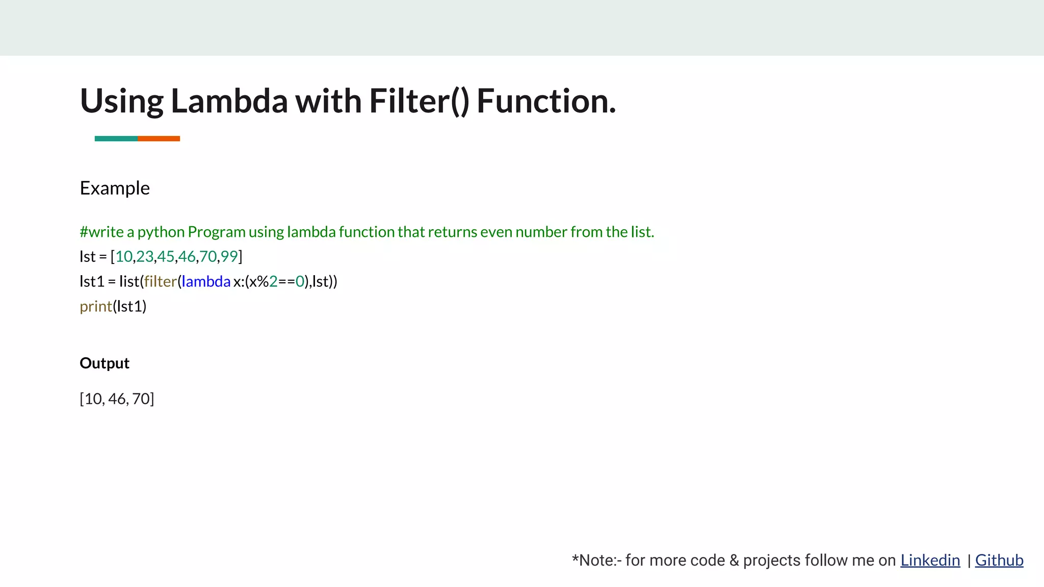Click the number 45 in the lst definition
The height and width of the screenshot is (587, 1044).
(166, 256)
